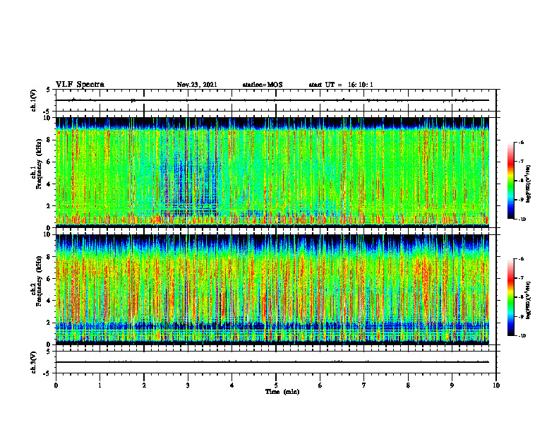Click time axis tick label "10"

[x=496, y=385]
